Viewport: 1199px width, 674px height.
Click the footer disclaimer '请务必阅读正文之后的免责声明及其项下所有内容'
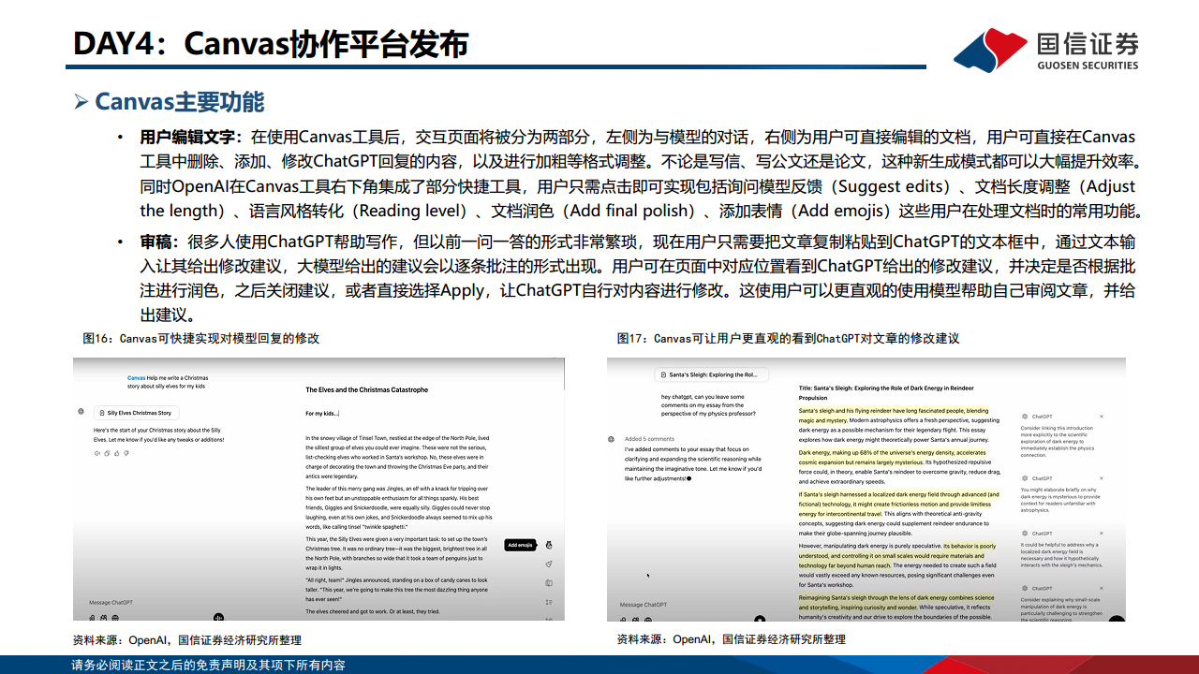pyautogui.click(x=208, y=666)
